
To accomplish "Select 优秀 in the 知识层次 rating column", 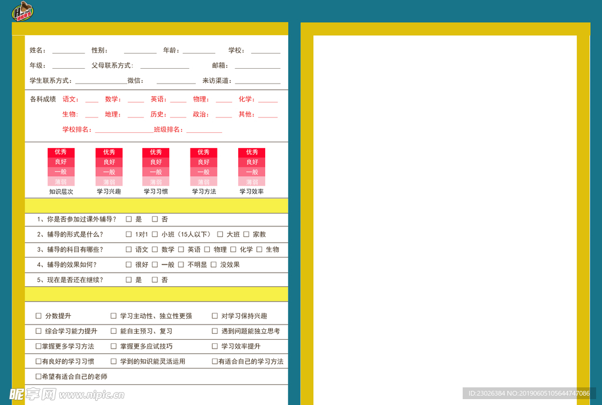I will (61, 152).
